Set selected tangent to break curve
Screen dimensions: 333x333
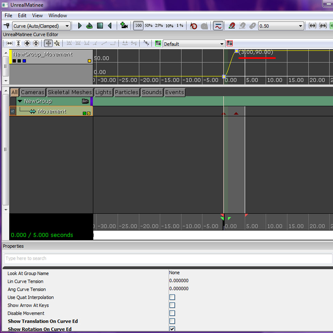click(x=95, y=43)
